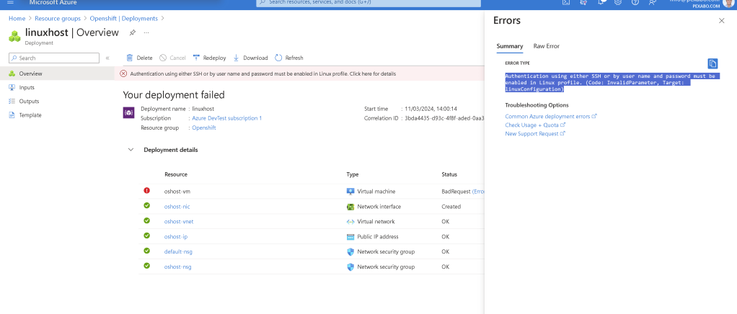Click the green check beside oshost-nsg
Screen dimensions: 737x314
click(146, 266)
